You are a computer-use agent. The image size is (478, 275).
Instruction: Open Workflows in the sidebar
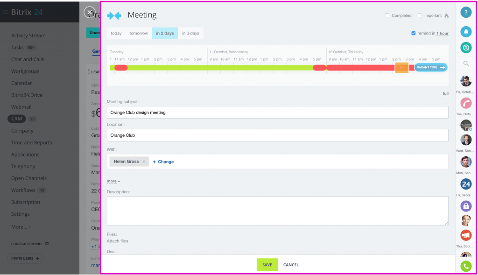click(23, 190)
